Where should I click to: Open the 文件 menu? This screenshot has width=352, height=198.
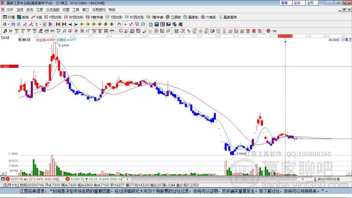[x=10, y=10]
